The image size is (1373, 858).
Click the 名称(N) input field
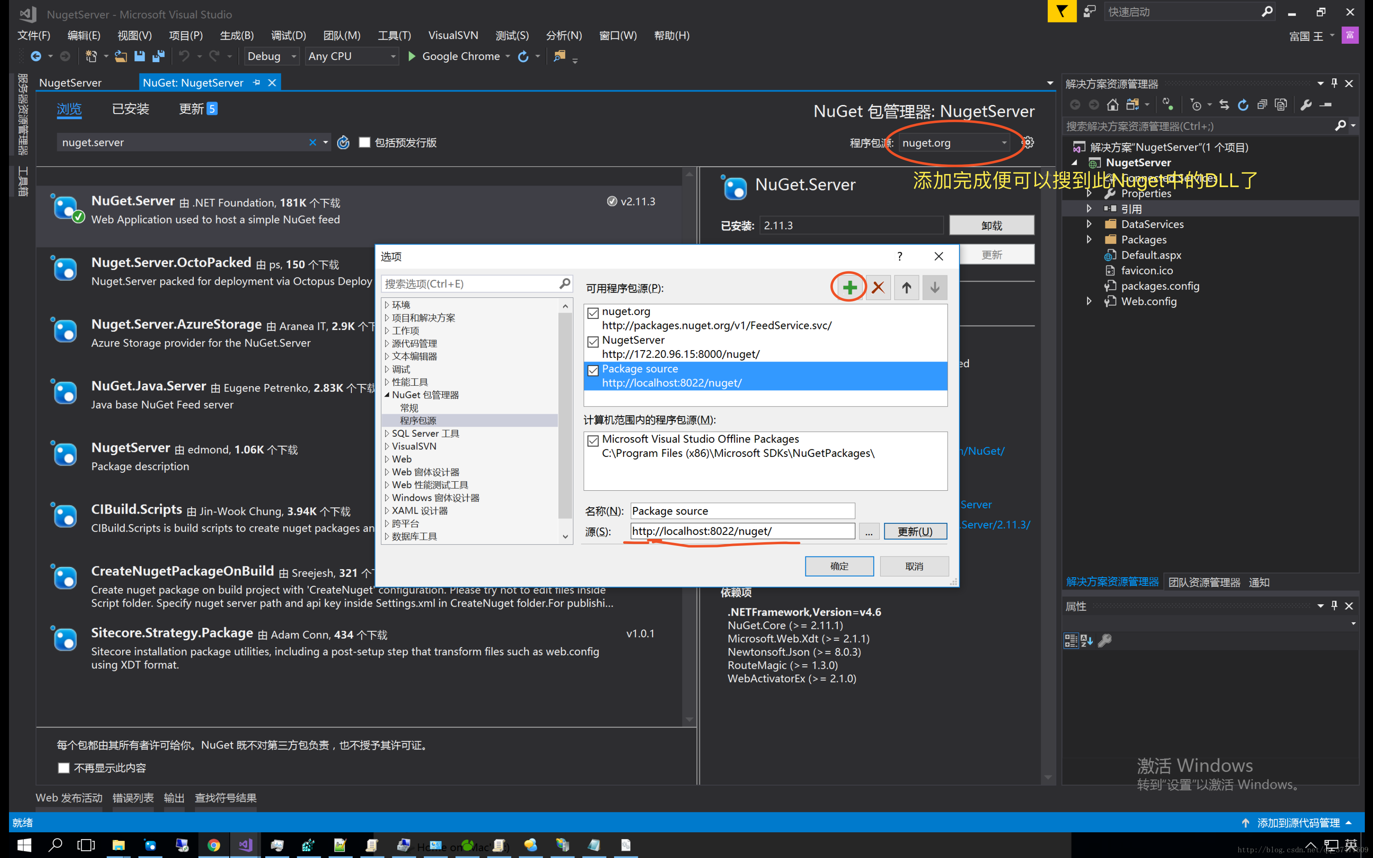(x=742, y=511)
